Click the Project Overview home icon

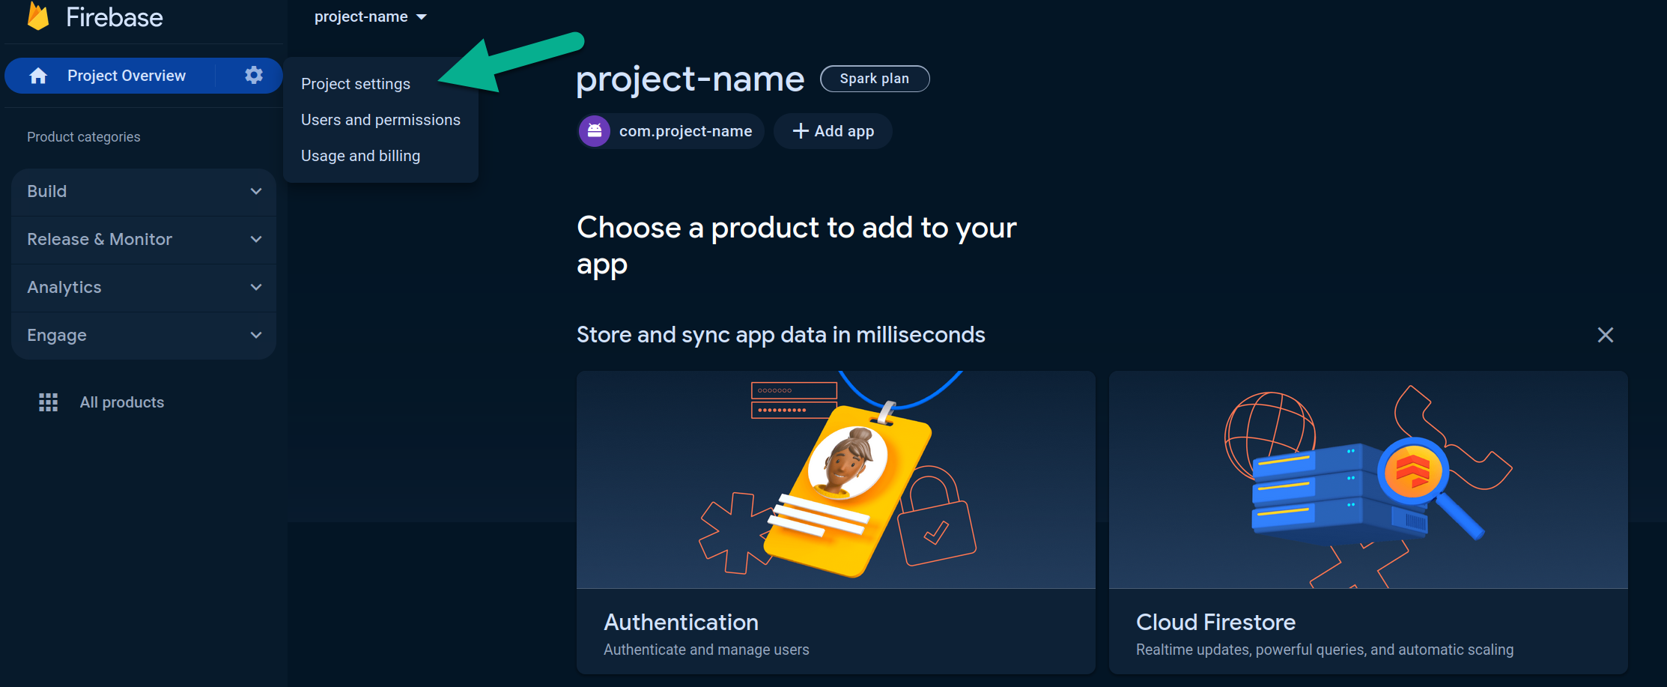38,76
